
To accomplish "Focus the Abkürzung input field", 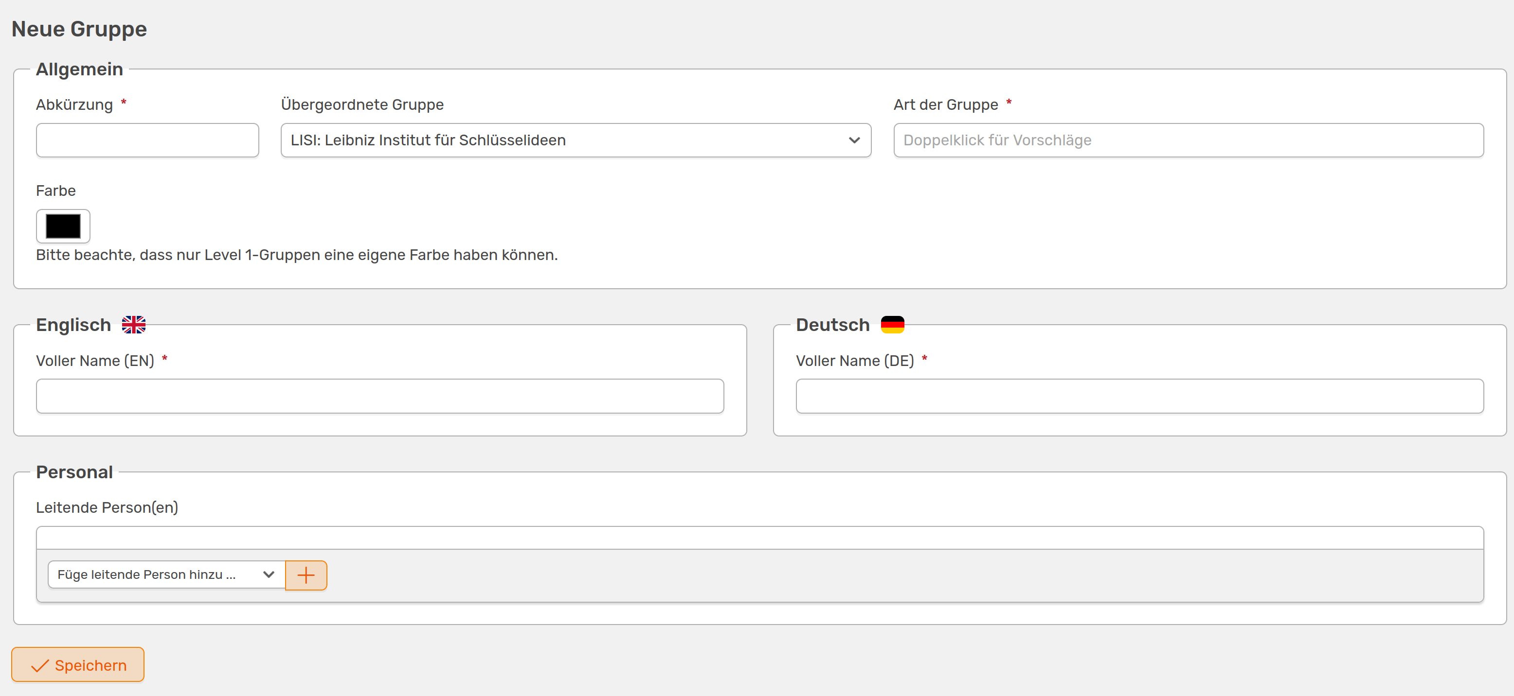I will point(147,140).
